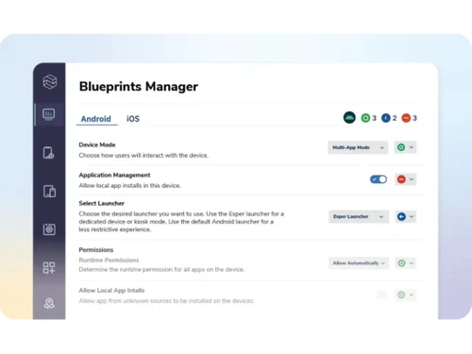Click the Allow Local App Intalls label
Viewport: 472px width, 354px height.
111,291
